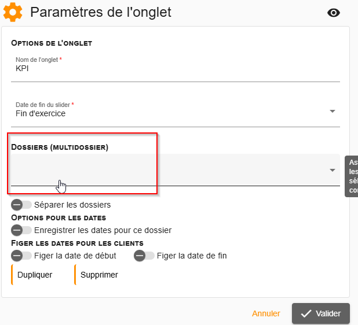The image size is (358, 325).
Task: Expand the Dossiers multidossier dropdown arrow
Action: pos(333,170)
